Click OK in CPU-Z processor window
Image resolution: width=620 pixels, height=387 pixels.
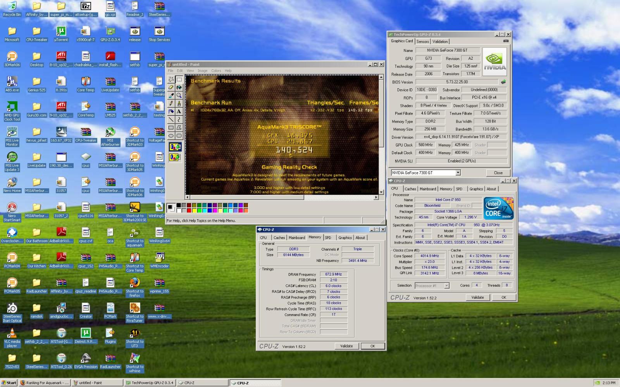tap(504, 298)
